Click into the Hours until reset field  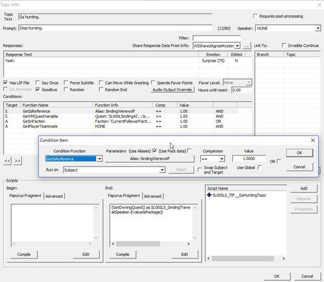click(242, 90)
